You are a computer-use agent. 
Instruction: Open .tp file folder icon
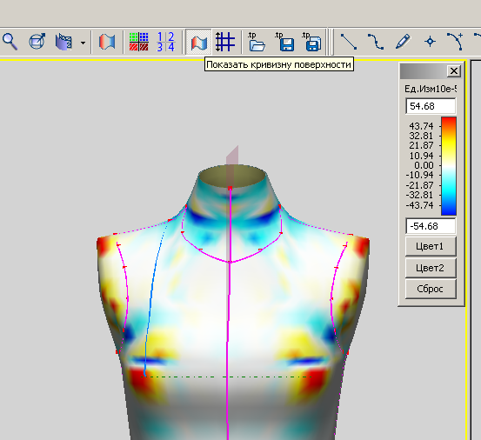256,42
